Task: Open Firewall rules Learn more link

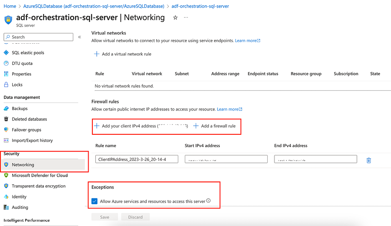Action: tap(229, 109)
